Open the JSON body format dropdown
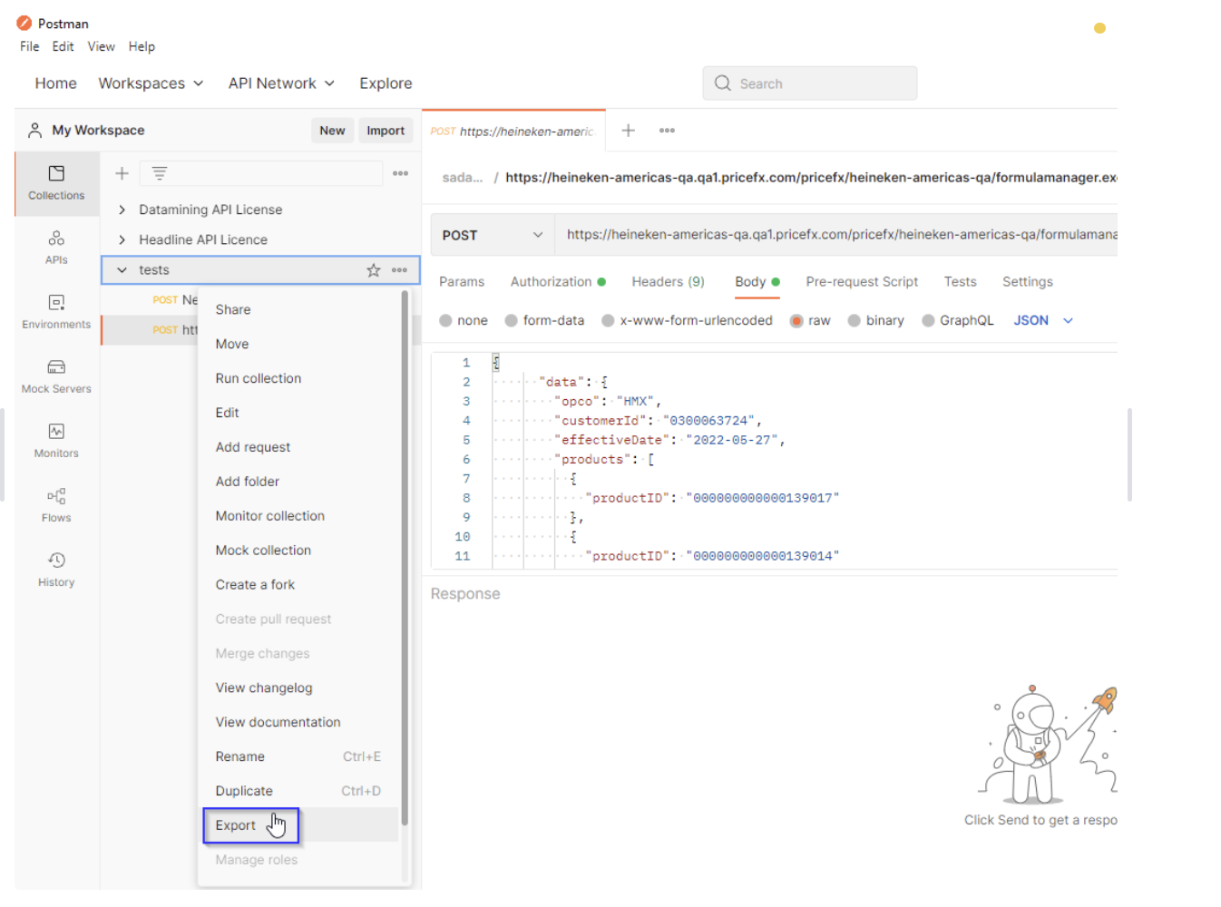1221x907 pixels. [x=1043, y=320]
